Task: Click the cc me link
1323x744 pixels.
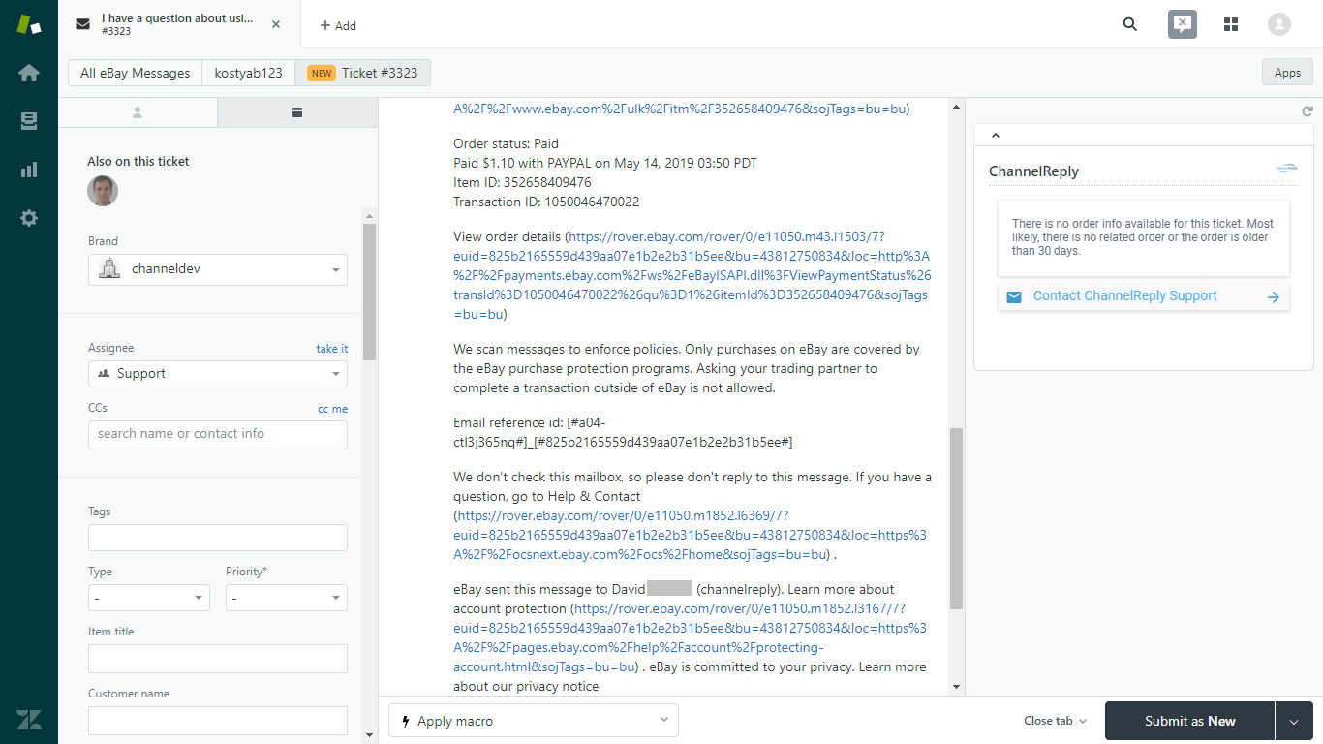Action: (x=332, y=409)
